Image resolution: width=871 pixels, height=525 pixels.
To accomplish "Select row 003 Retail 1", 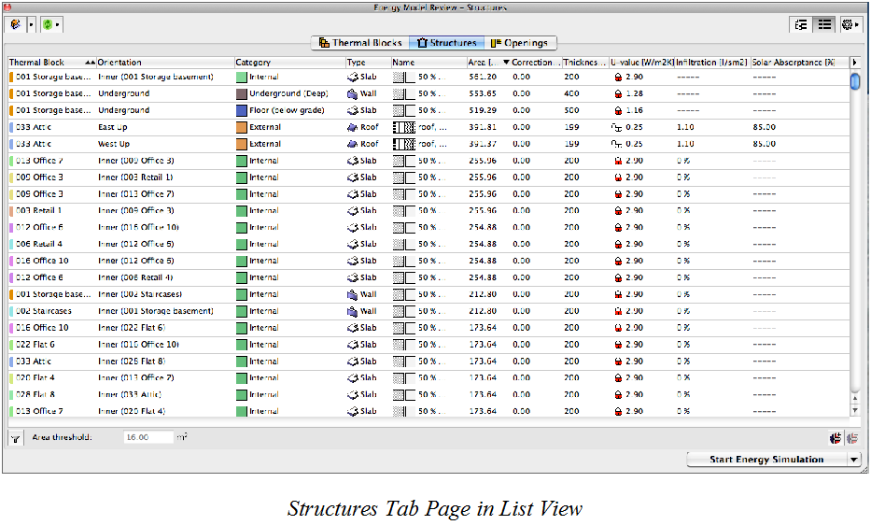I will 428,211.
